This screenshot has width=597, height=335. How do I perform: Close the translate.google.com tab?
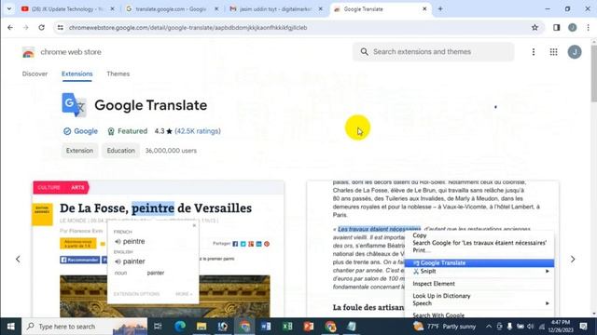click(216, 8)
